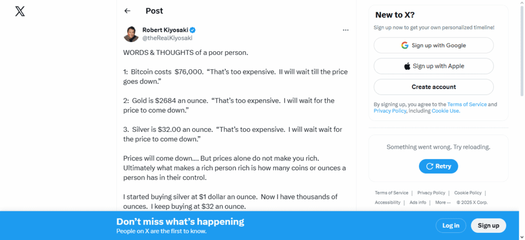Go back using the arrow icon
Image resolution: width=525 pixels, height=240 pixels.
128,11
